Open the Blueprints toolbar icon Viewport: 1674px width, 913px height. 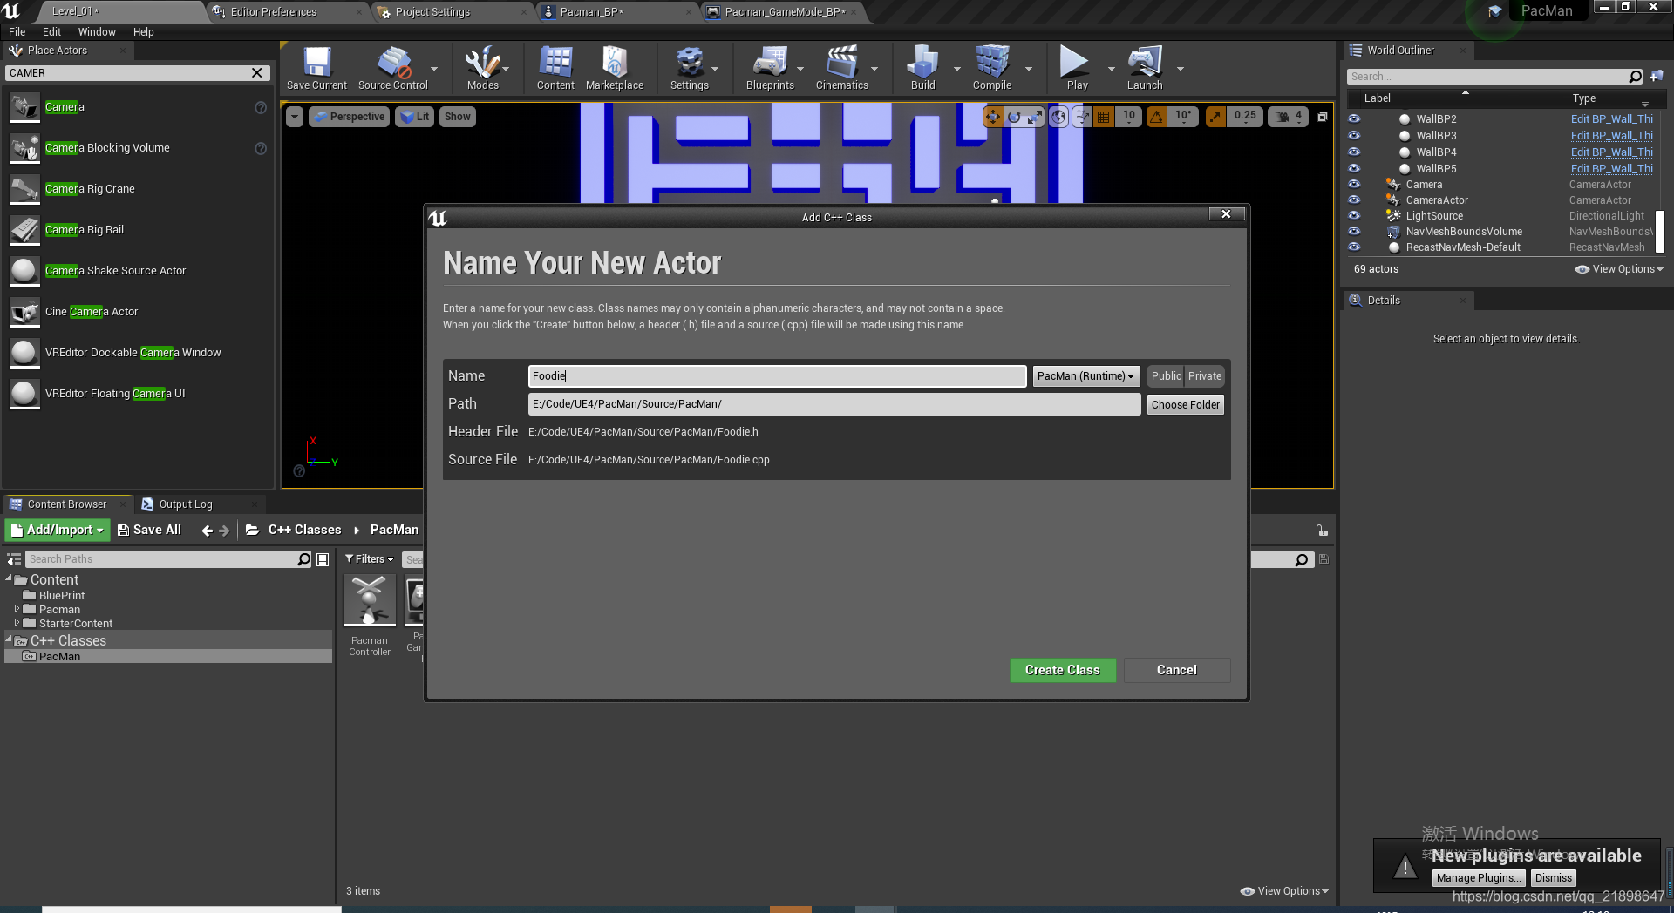(770, 68)
